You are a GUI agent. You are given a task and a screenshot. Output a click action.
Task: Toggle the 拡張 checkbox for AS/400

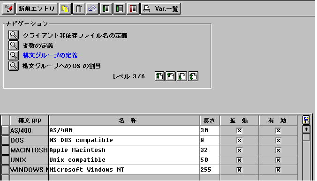pyautogui.click(x=239, y=131)
